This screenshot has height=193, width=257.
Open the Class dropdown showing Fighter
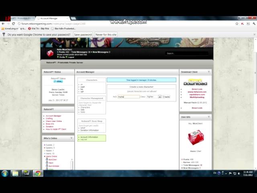tap(154, 96)
